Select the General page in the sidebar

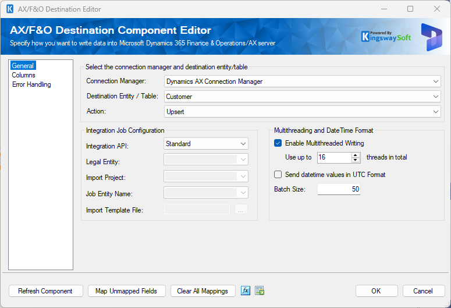(x=23, y=66)
